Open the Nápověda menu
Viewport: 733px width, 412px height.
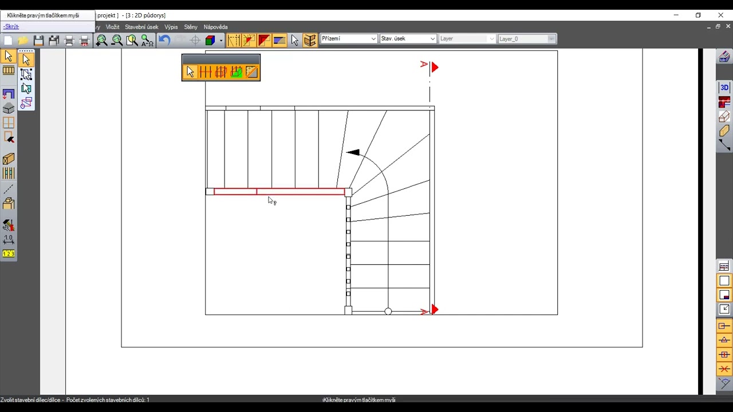[x=215, y=27]
